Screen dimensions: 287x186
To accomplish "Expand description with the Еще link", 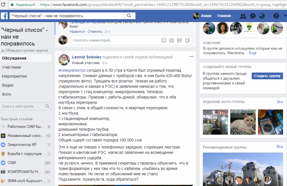I will [253, 53].
